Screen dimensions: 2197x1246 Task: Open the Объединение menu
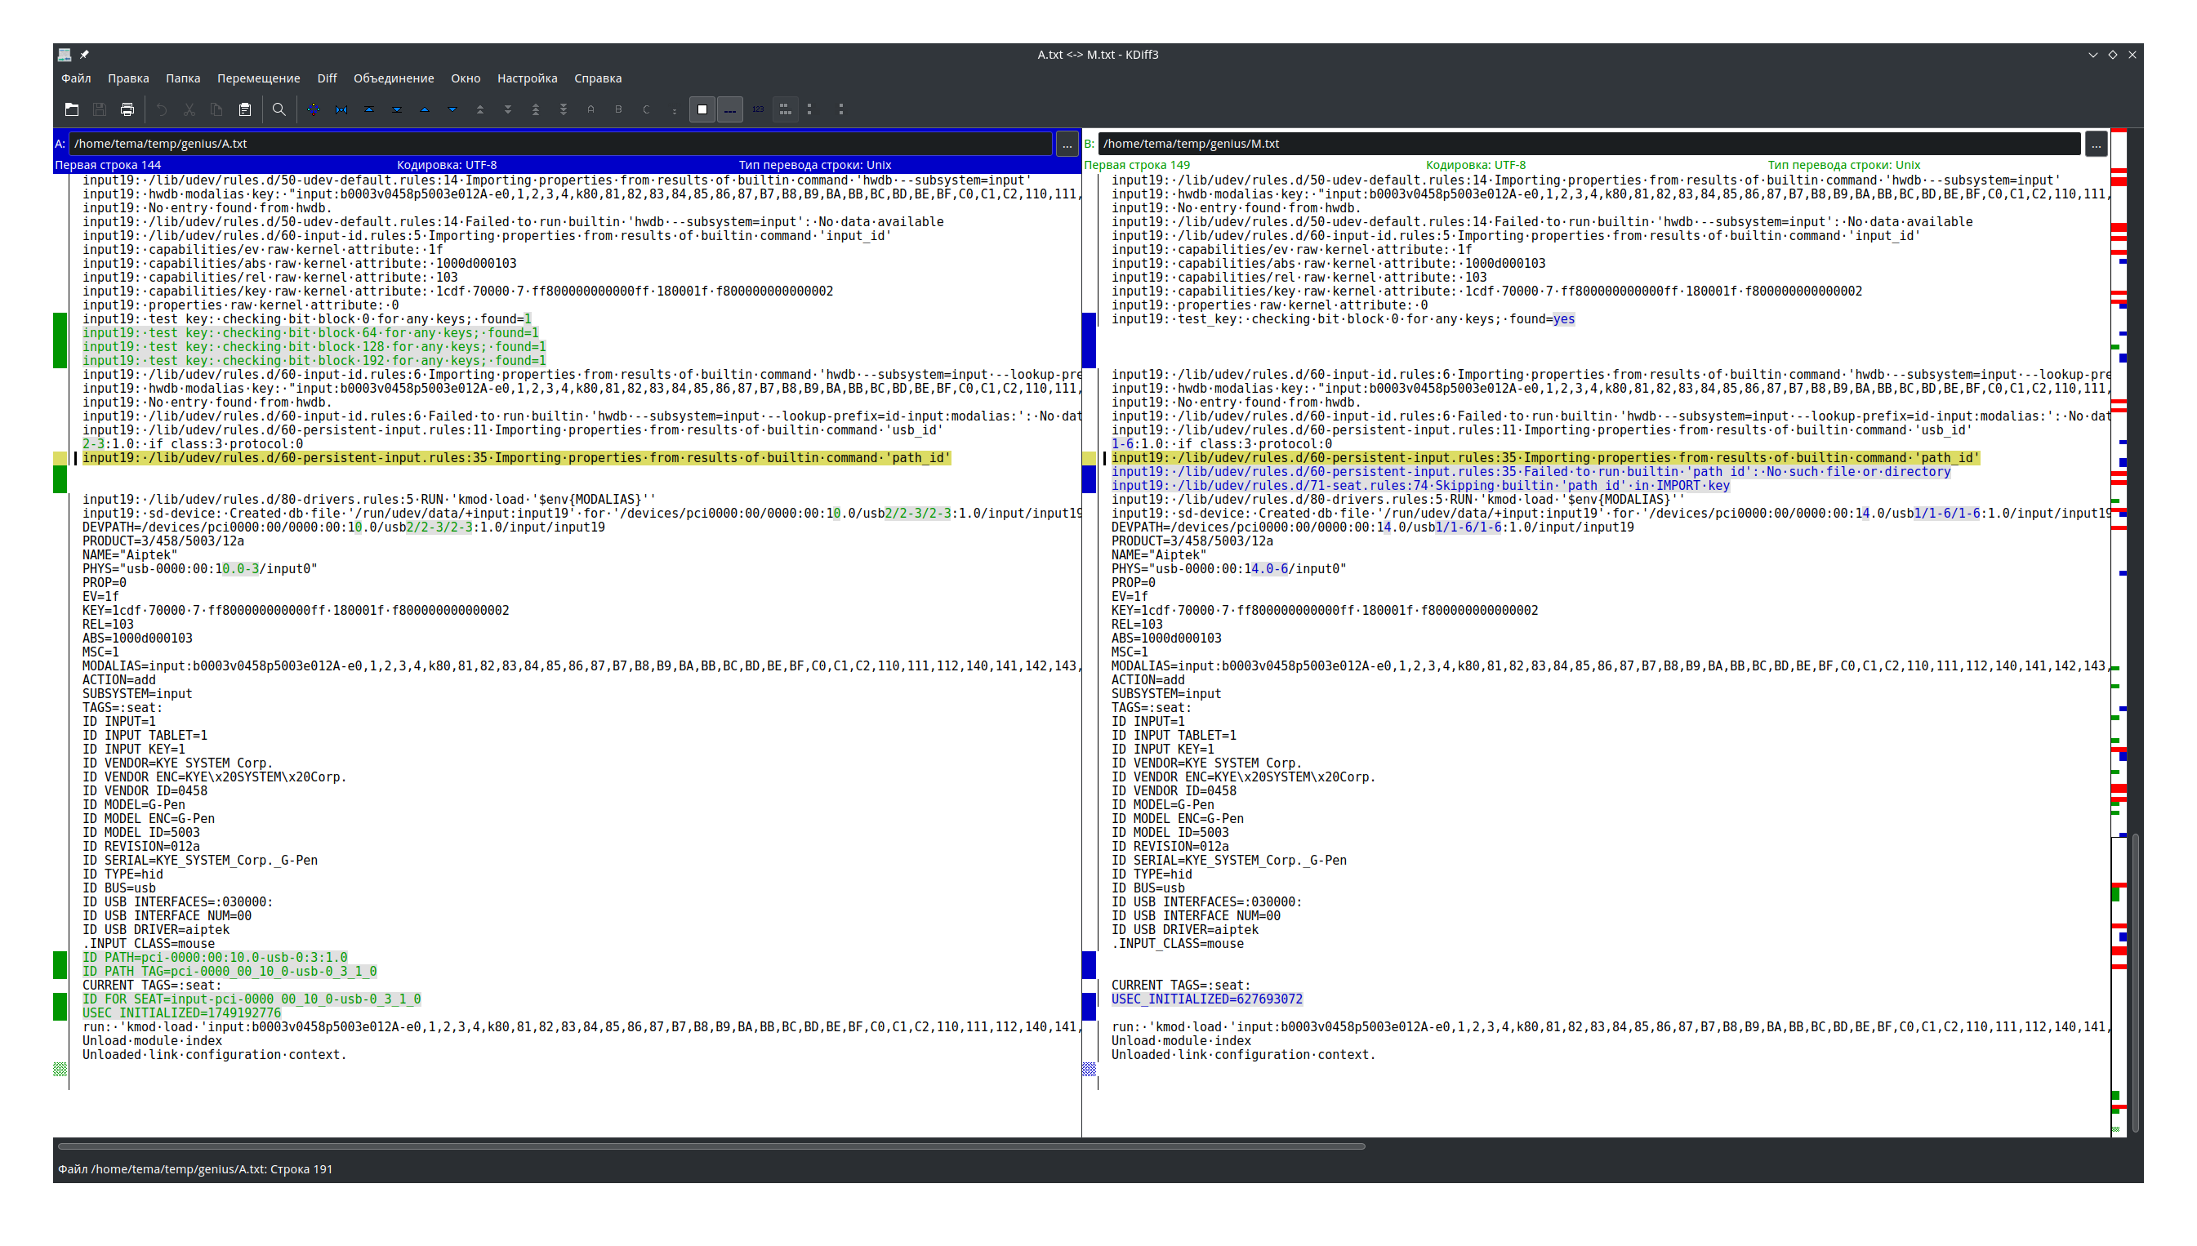click(x=394, y=78)
